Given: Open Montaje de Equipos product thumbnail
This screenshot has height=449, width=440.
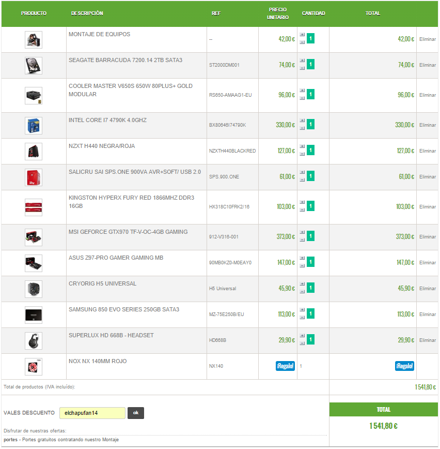Looking at the screenshot, I should 34,40.
